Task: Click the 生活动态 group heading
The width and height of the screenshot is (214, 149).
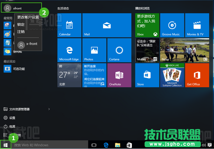Action: [63, 8]
